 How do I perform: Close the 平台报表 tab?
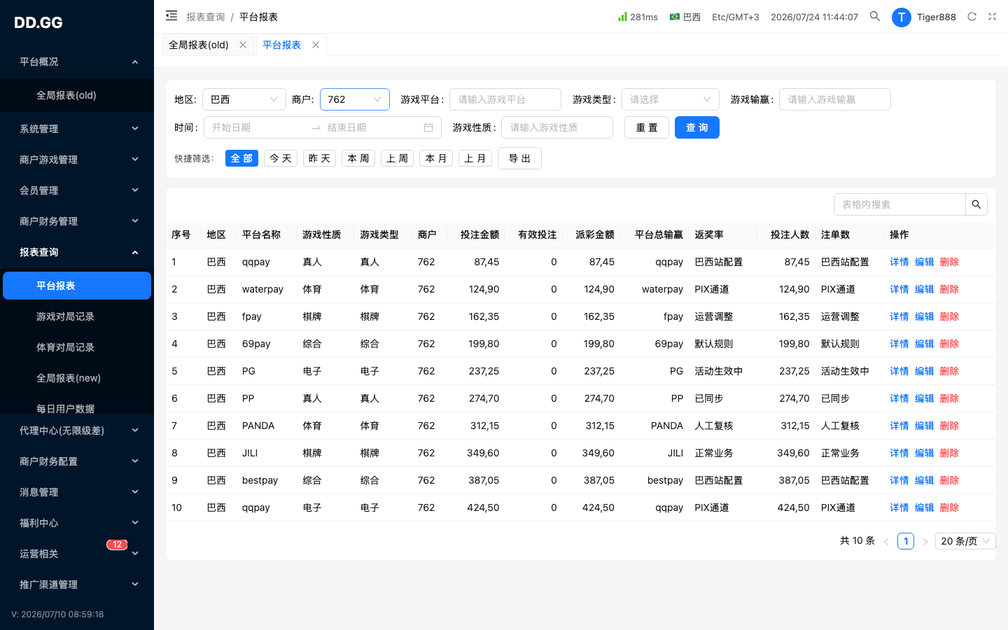pyautogui.click(x=316, y=45)
